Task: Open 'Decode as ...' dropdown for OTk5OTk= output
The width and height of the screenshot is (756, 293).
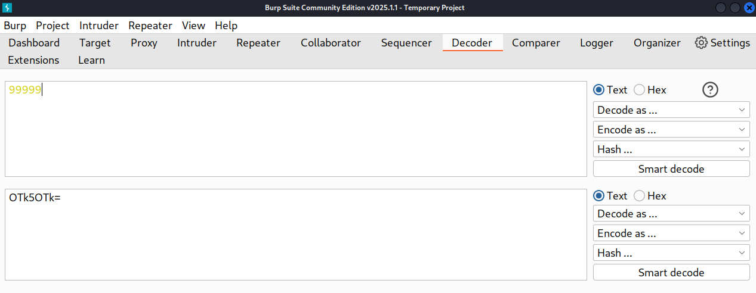Action: click(671, 213)
